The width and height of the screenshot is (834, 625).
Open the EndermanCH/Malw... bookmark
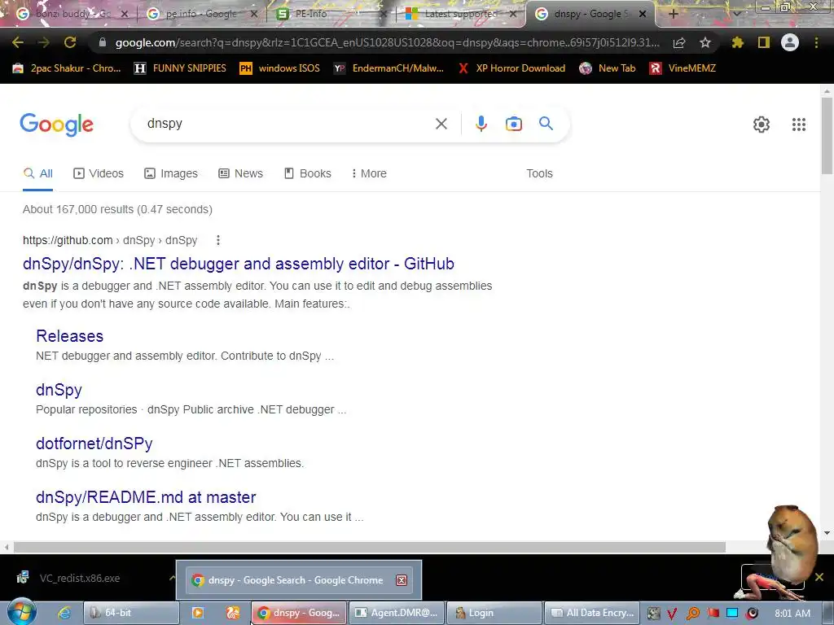pos(388,68)
